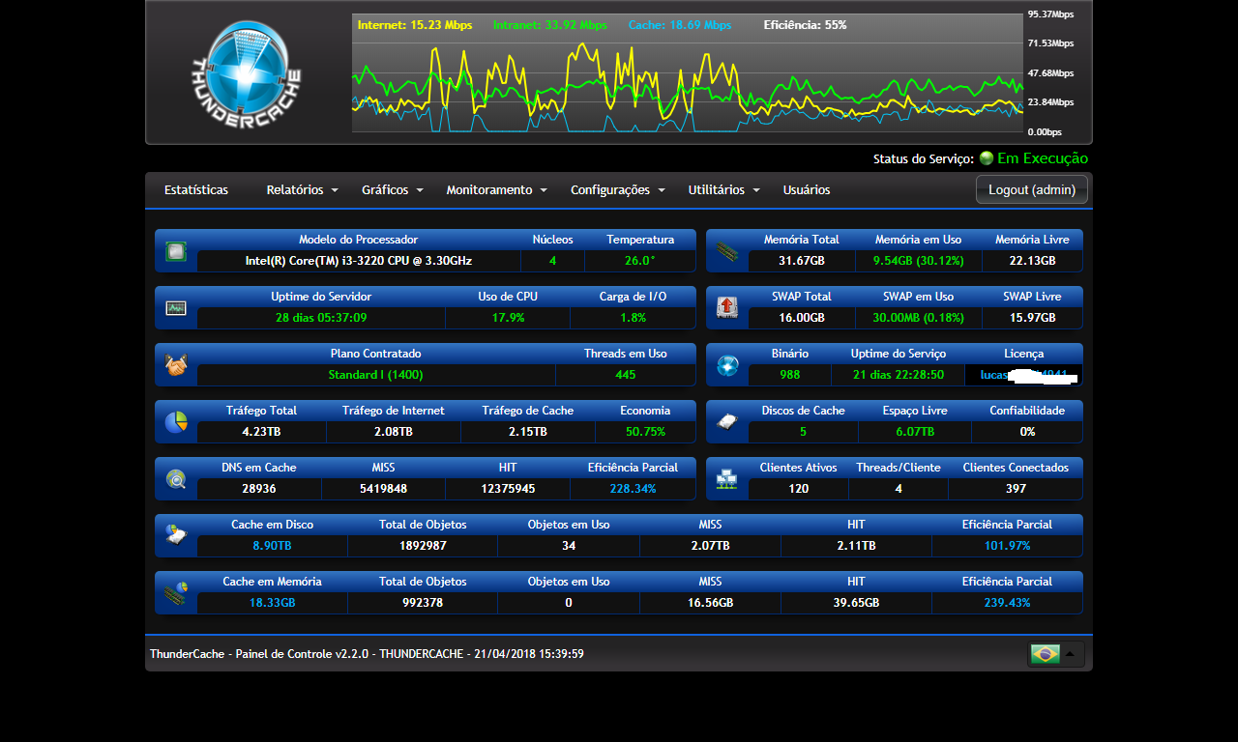The image size is (1238, 742).
Task: Click the active clients network icon
Action: (727, 479)
